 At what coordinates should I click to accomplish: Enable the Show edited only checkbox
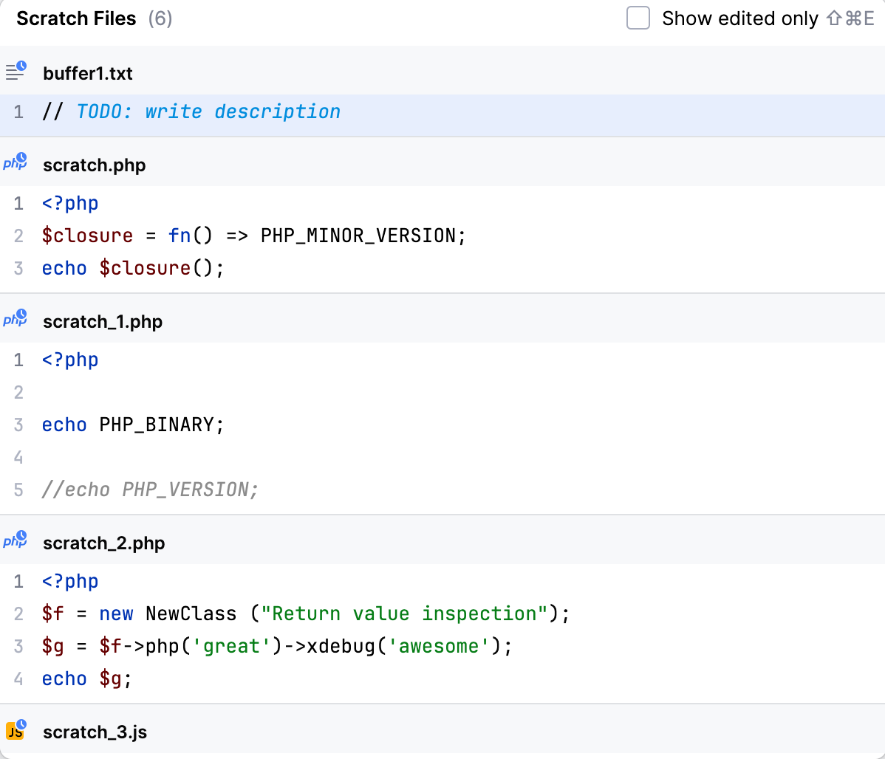click(x=638, y=18)
